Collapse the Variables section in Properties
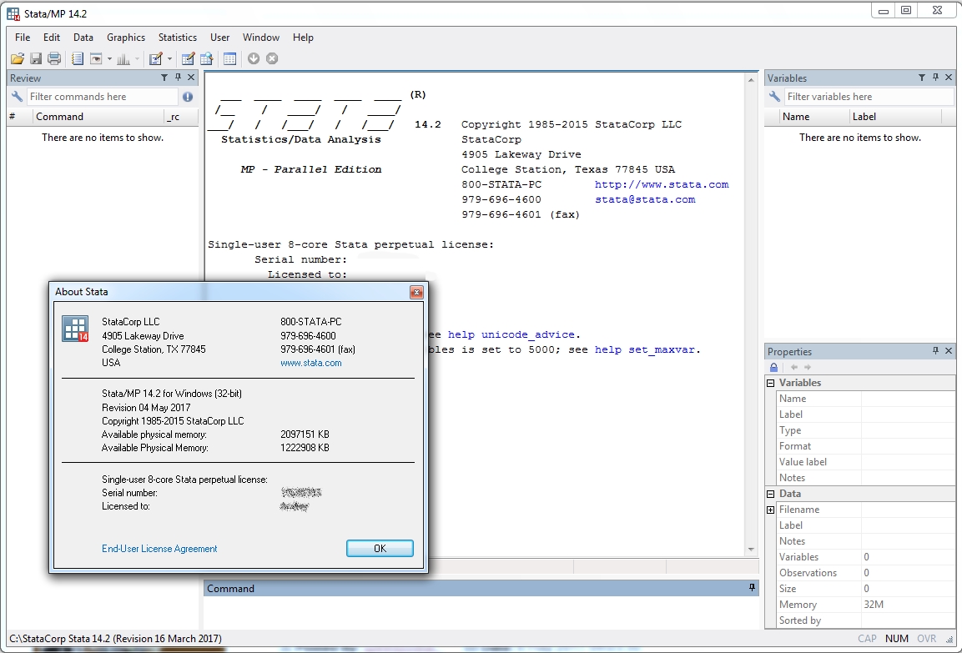 pyautogui.click(x=771, y=383)
